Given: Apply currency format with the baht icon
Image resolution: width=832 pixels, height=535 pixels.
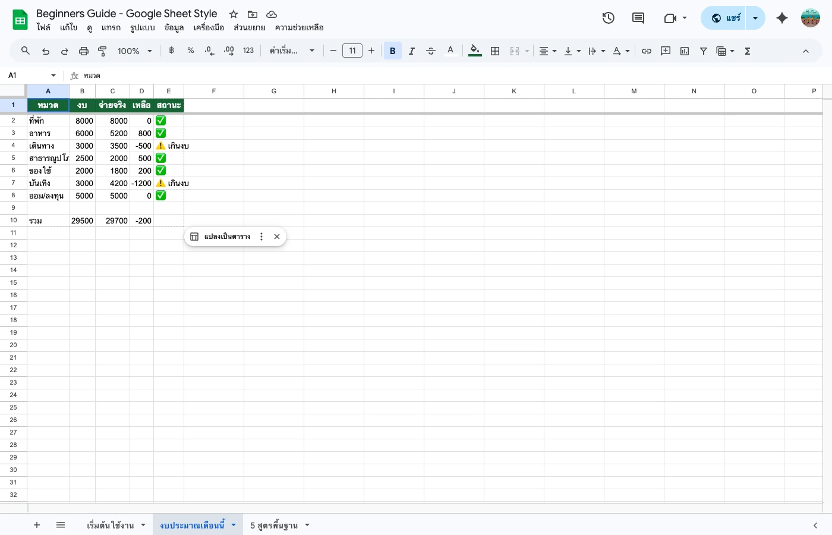Looking at the screenshot, I should pyautogui.click(x=171, y=51).
